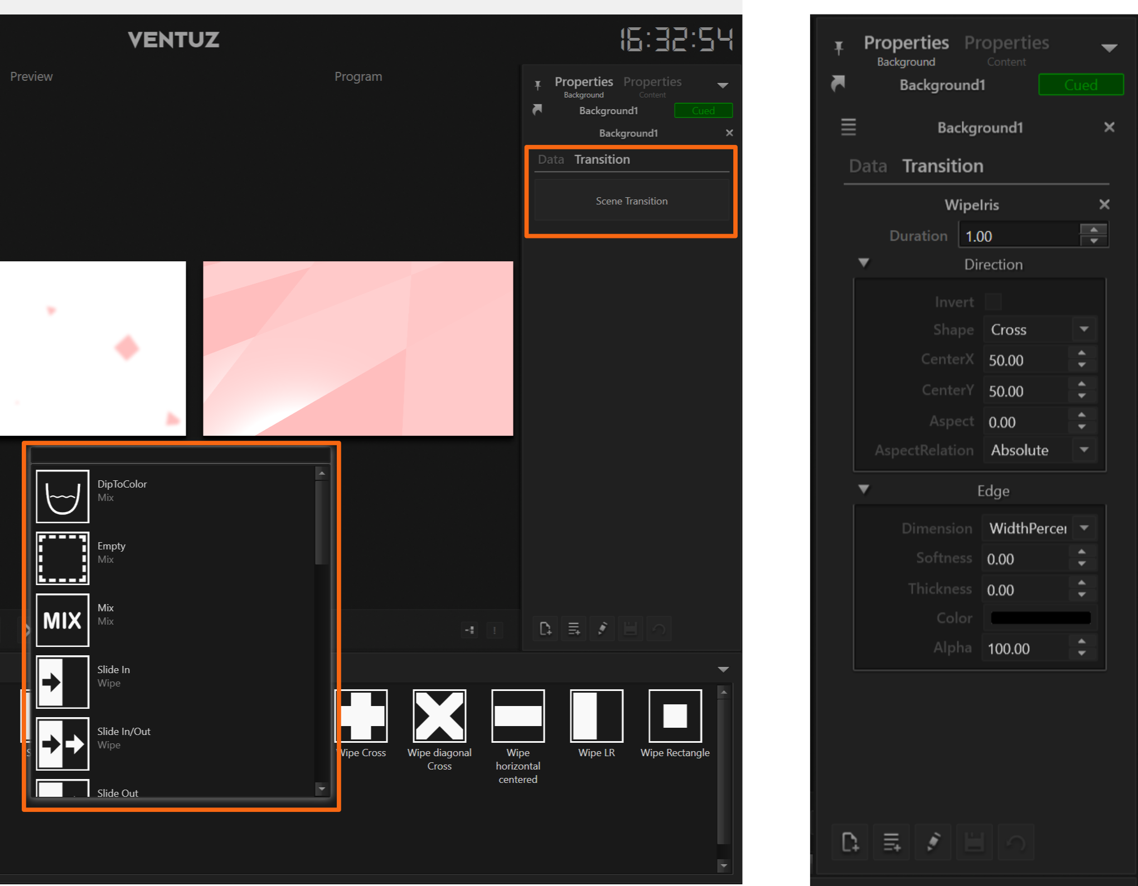Select Wipe diagonal Cross template

439,715
